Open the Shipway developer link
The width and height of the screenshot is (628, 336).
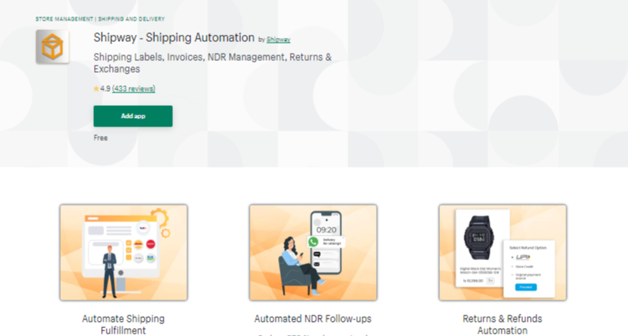point(278,40)
